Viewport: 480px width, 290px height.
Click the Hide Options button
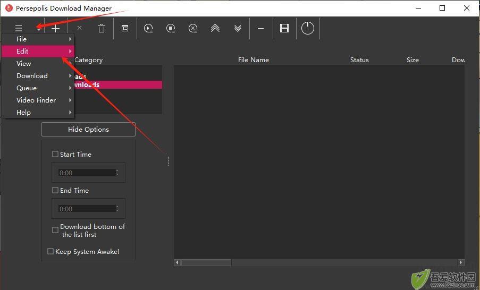click(x=88, y=130)
